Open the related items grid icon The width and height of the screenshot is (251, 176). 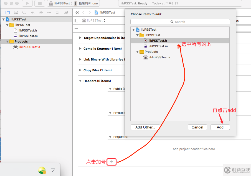pyautogui.click(x=77, y=12)
